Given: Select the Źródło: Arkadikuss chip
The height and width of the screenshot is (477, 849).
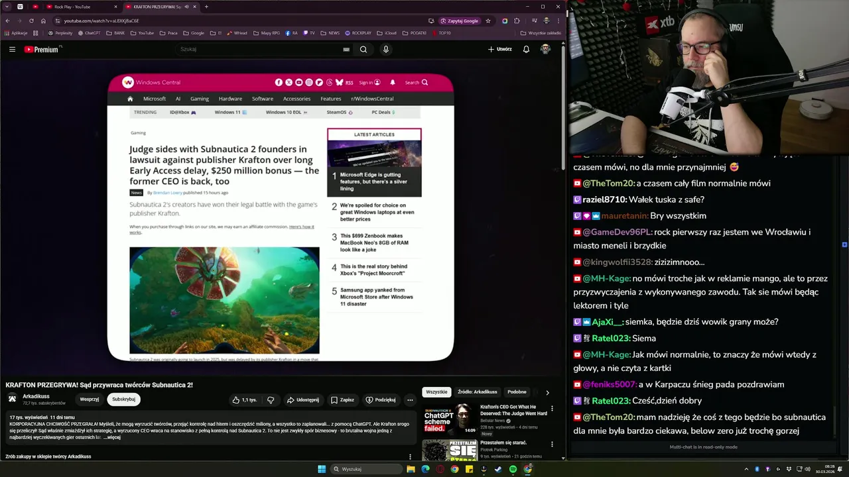Looking at the screenshot, I should click(478, 392).
